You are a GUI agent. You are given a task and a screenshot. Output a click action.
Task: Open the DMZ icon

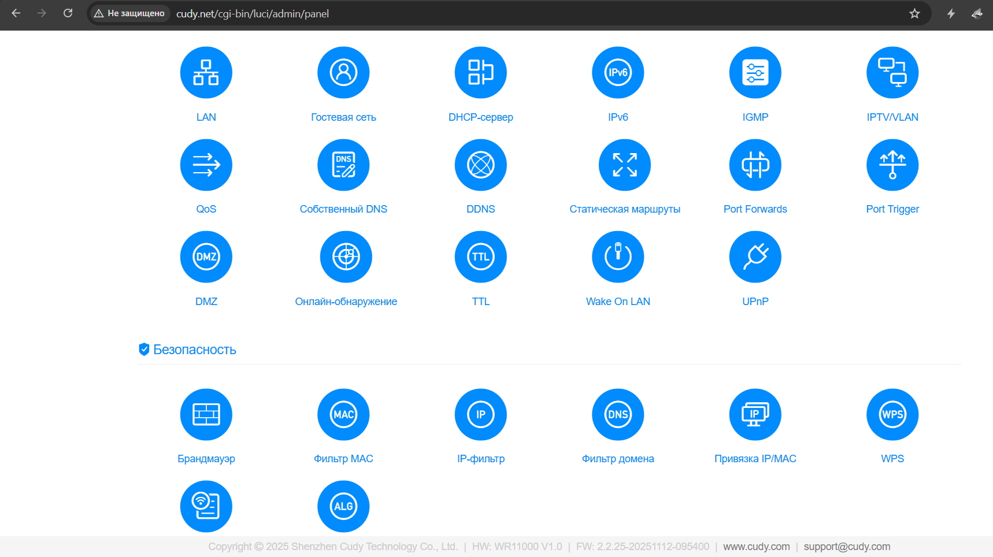[x=206, y=257]
